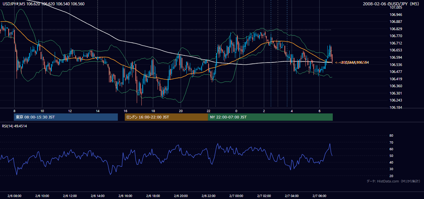
Task: Click hour label 6 under price chart
Action: (319, 111)
